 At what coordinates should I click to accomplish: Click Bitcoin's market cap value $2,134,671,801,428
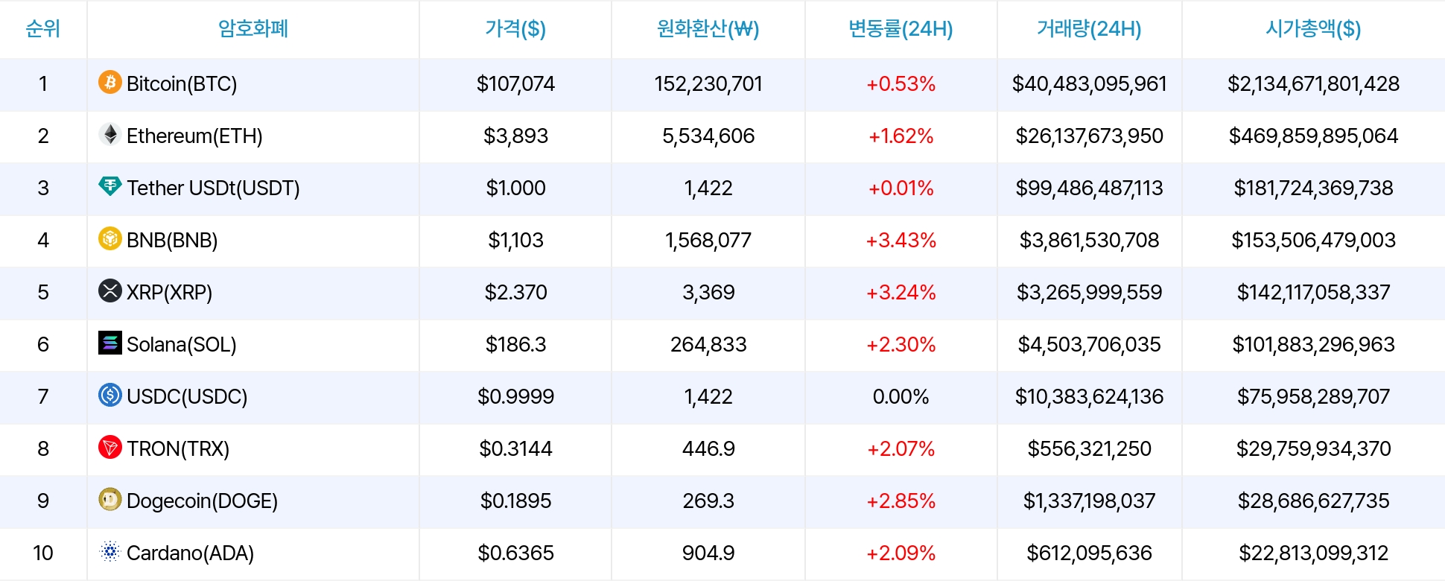pyautogui.click(x=1313, y=83)
